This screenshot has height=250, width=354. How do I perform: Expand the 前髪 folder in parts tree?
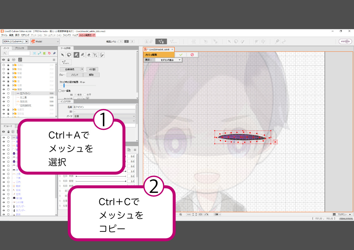13,73
